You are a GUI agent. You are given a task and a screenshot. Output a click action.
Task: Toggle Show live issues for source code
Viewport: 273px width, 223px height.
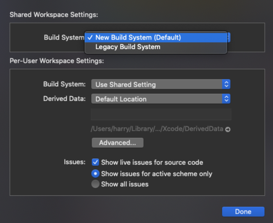(x=95, y=162)
